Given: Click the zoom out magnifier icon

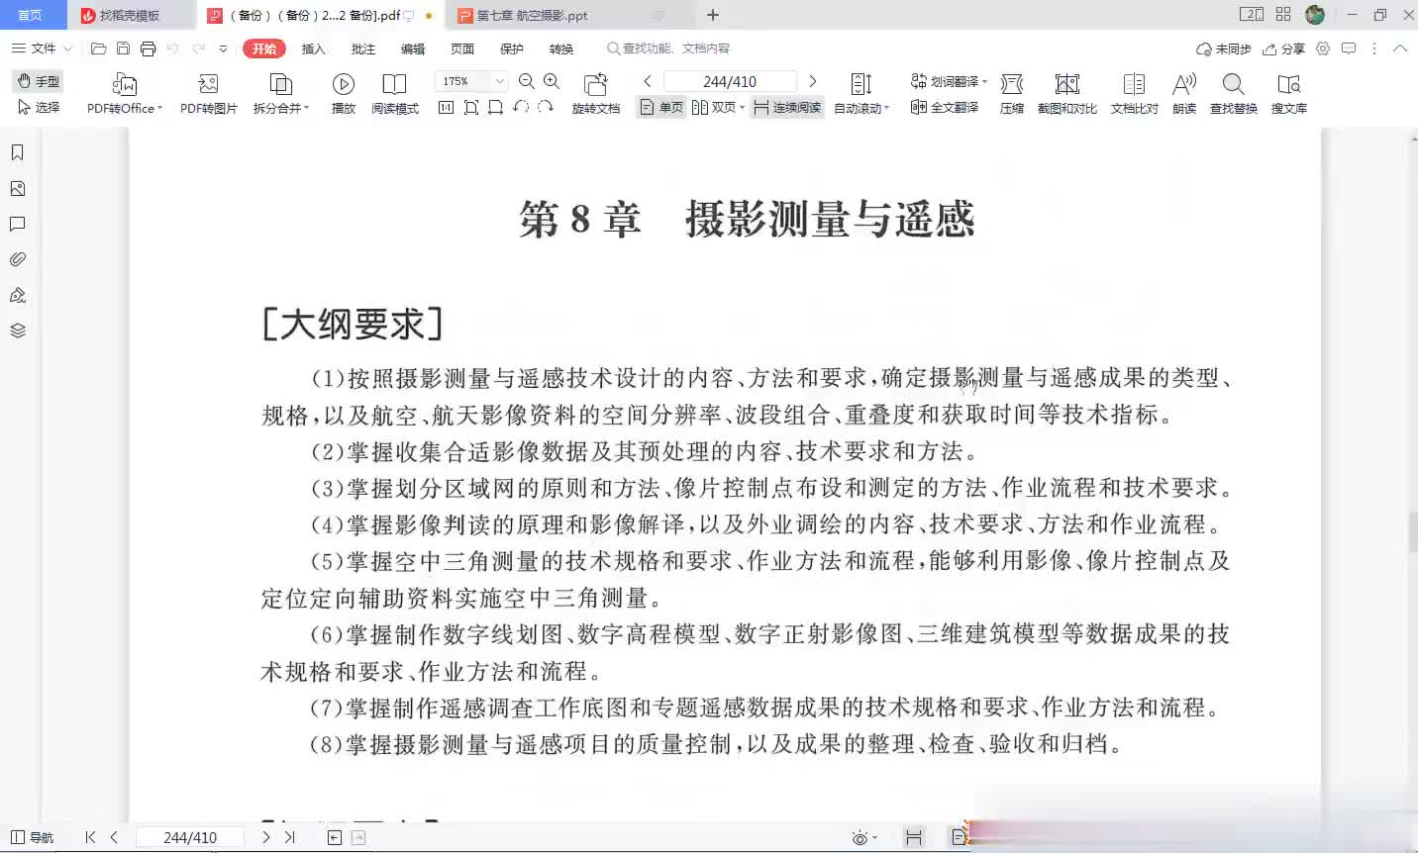Looking at the screenshot, I should (527, 82).
